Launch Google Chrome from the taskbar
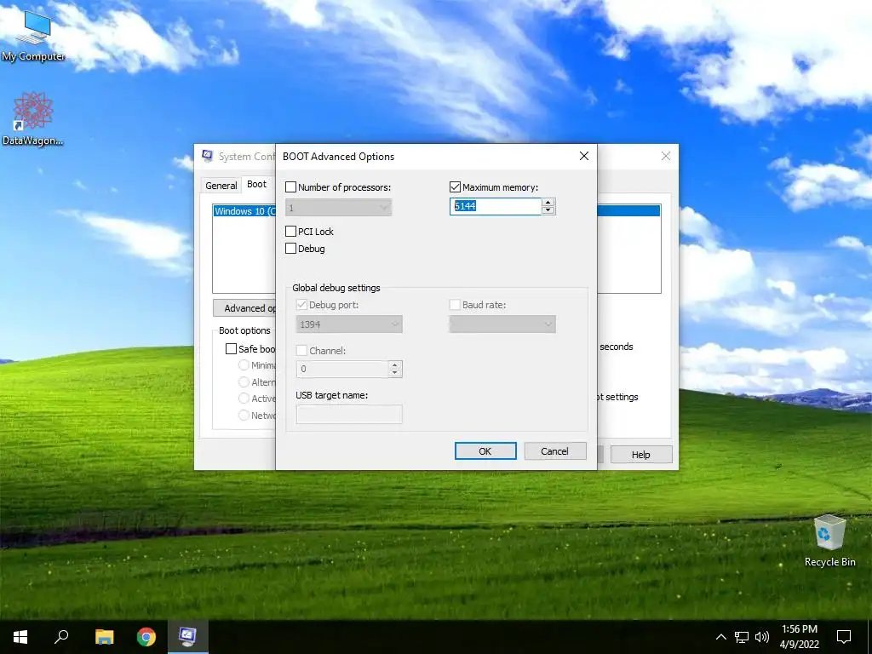Screen dimensions: 872x654 (x=146, y=637)
